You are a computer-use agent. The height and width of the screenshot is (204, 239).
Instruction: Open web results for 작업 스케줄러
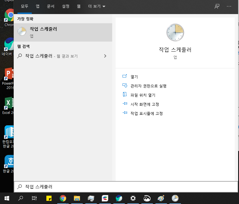click(x=63, y=56)
